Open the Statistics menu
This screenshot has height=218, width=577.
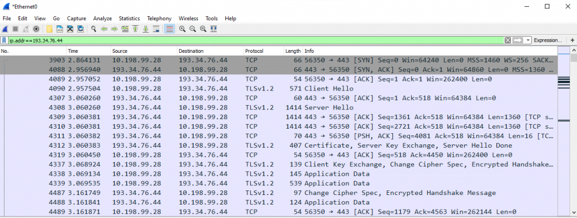[129, 19]
